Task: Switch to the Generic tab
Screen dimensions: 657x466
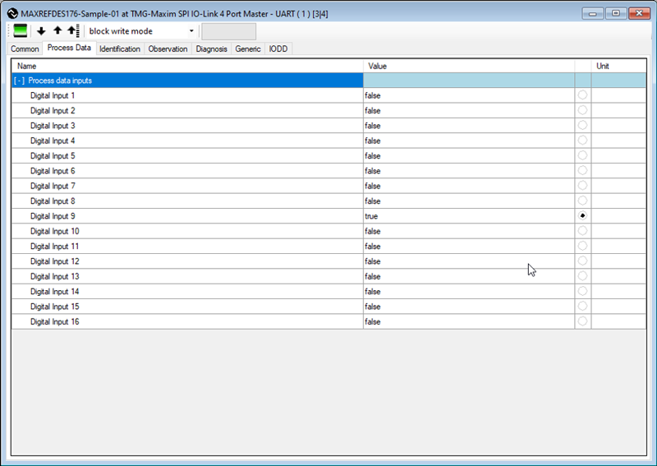Action: pos(248,48)
